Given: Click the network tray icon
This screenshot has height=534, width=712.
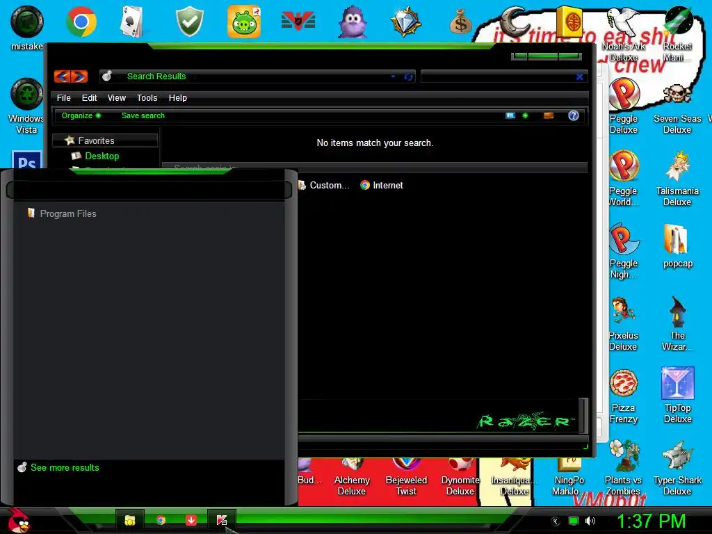Looking at the screenshot, I should pyautogui.click(x=574, y=521).
